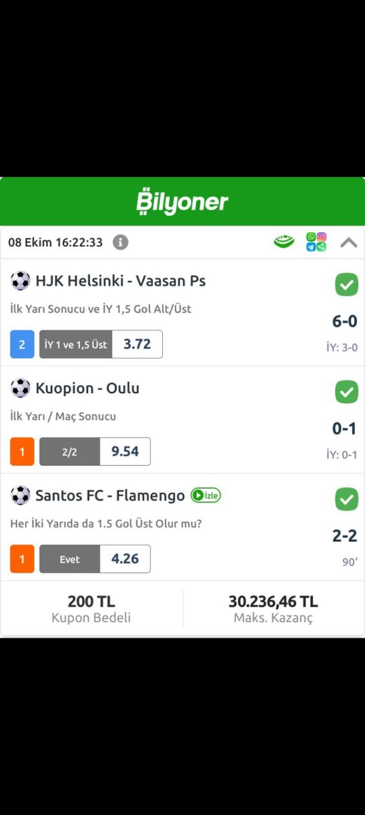
Task: Click the soccer ball icon beside Santos FC
Action: (x=20, y=495)
